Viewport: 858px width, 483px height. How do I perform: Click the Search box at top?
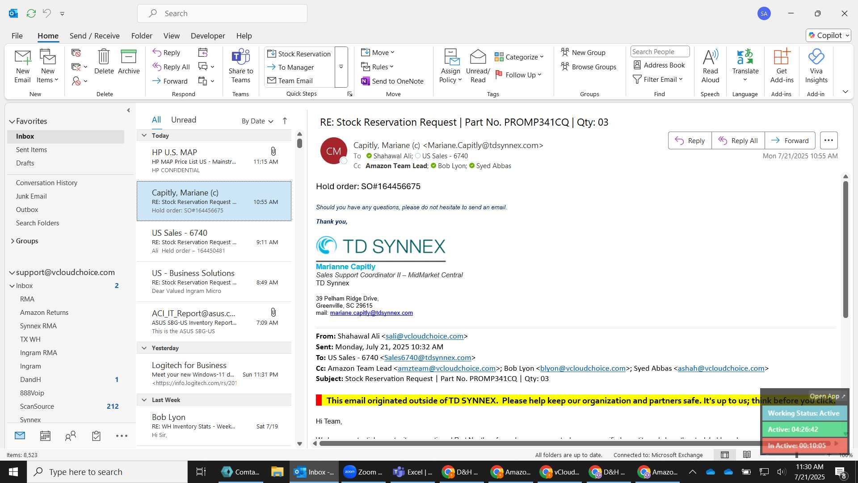[222, 13]
